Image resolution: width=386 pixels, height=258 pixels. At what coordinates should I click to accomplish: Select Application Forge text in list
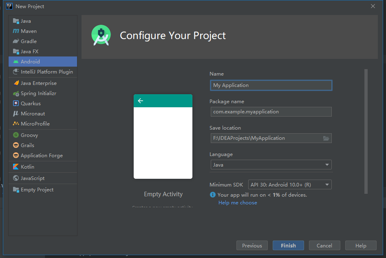[42, 155]
